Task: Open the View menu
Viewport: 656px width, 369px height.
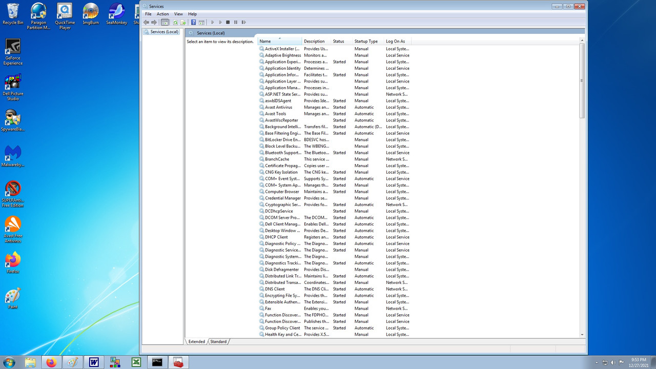Action: (x=178, y=14)
